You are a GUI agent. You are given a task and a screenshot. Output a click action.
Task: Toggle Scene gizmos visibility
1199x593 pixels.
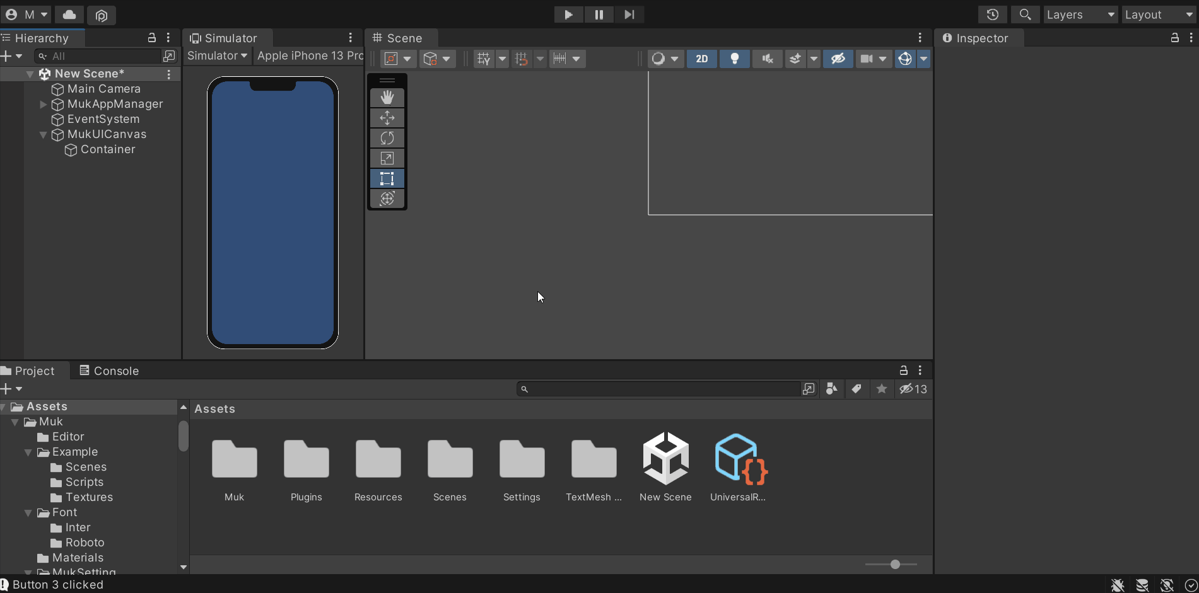coord(905,59)
